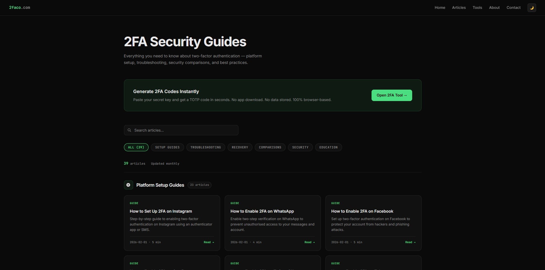Viewport: 545px width, 270px height.
Task: Filter by Recovery category
Action: (x=240, y=147)
